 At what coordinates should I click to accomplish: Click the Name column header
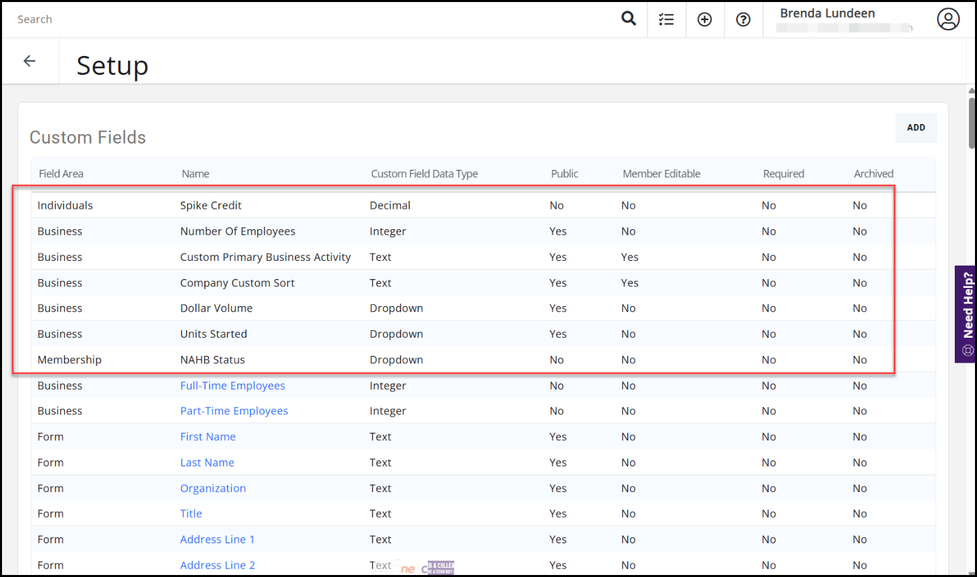pos(195,174)
